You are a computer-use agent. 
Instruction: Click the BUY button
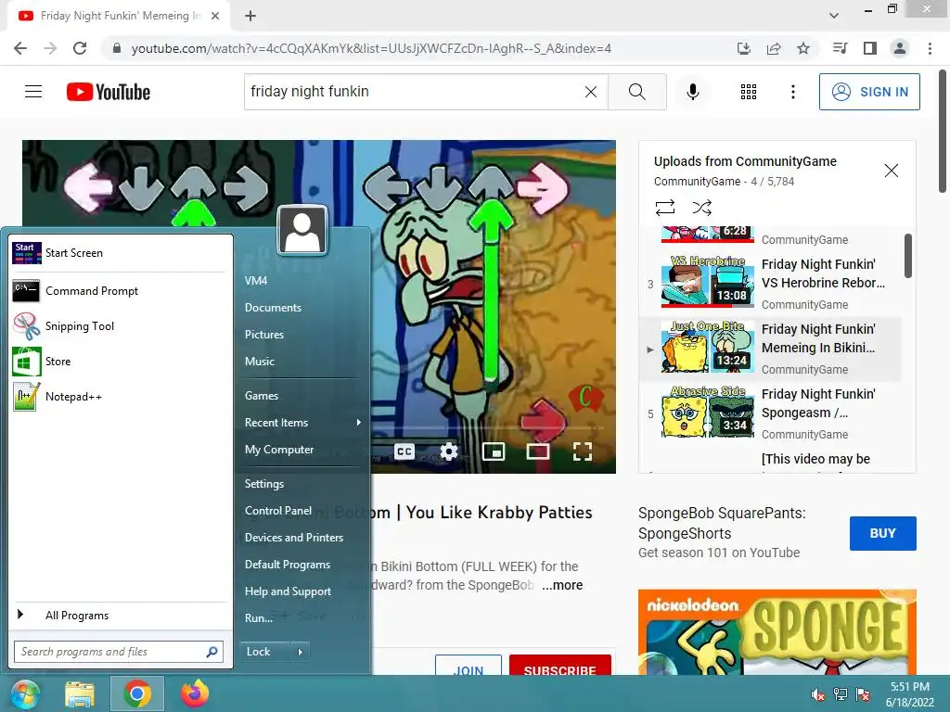[x=883, y=533]
